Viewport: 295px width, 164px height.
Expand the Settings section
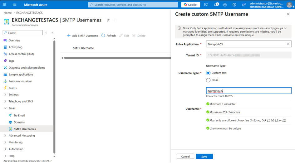tap(5, 94)
